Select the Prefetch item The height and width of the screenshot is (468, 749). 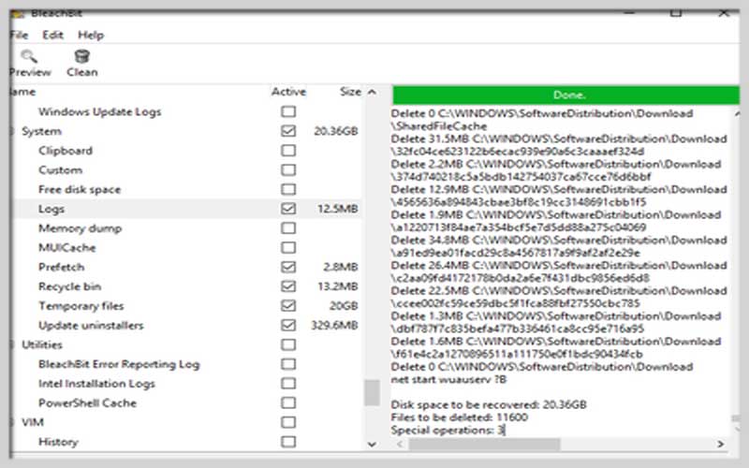pos(61,267)
